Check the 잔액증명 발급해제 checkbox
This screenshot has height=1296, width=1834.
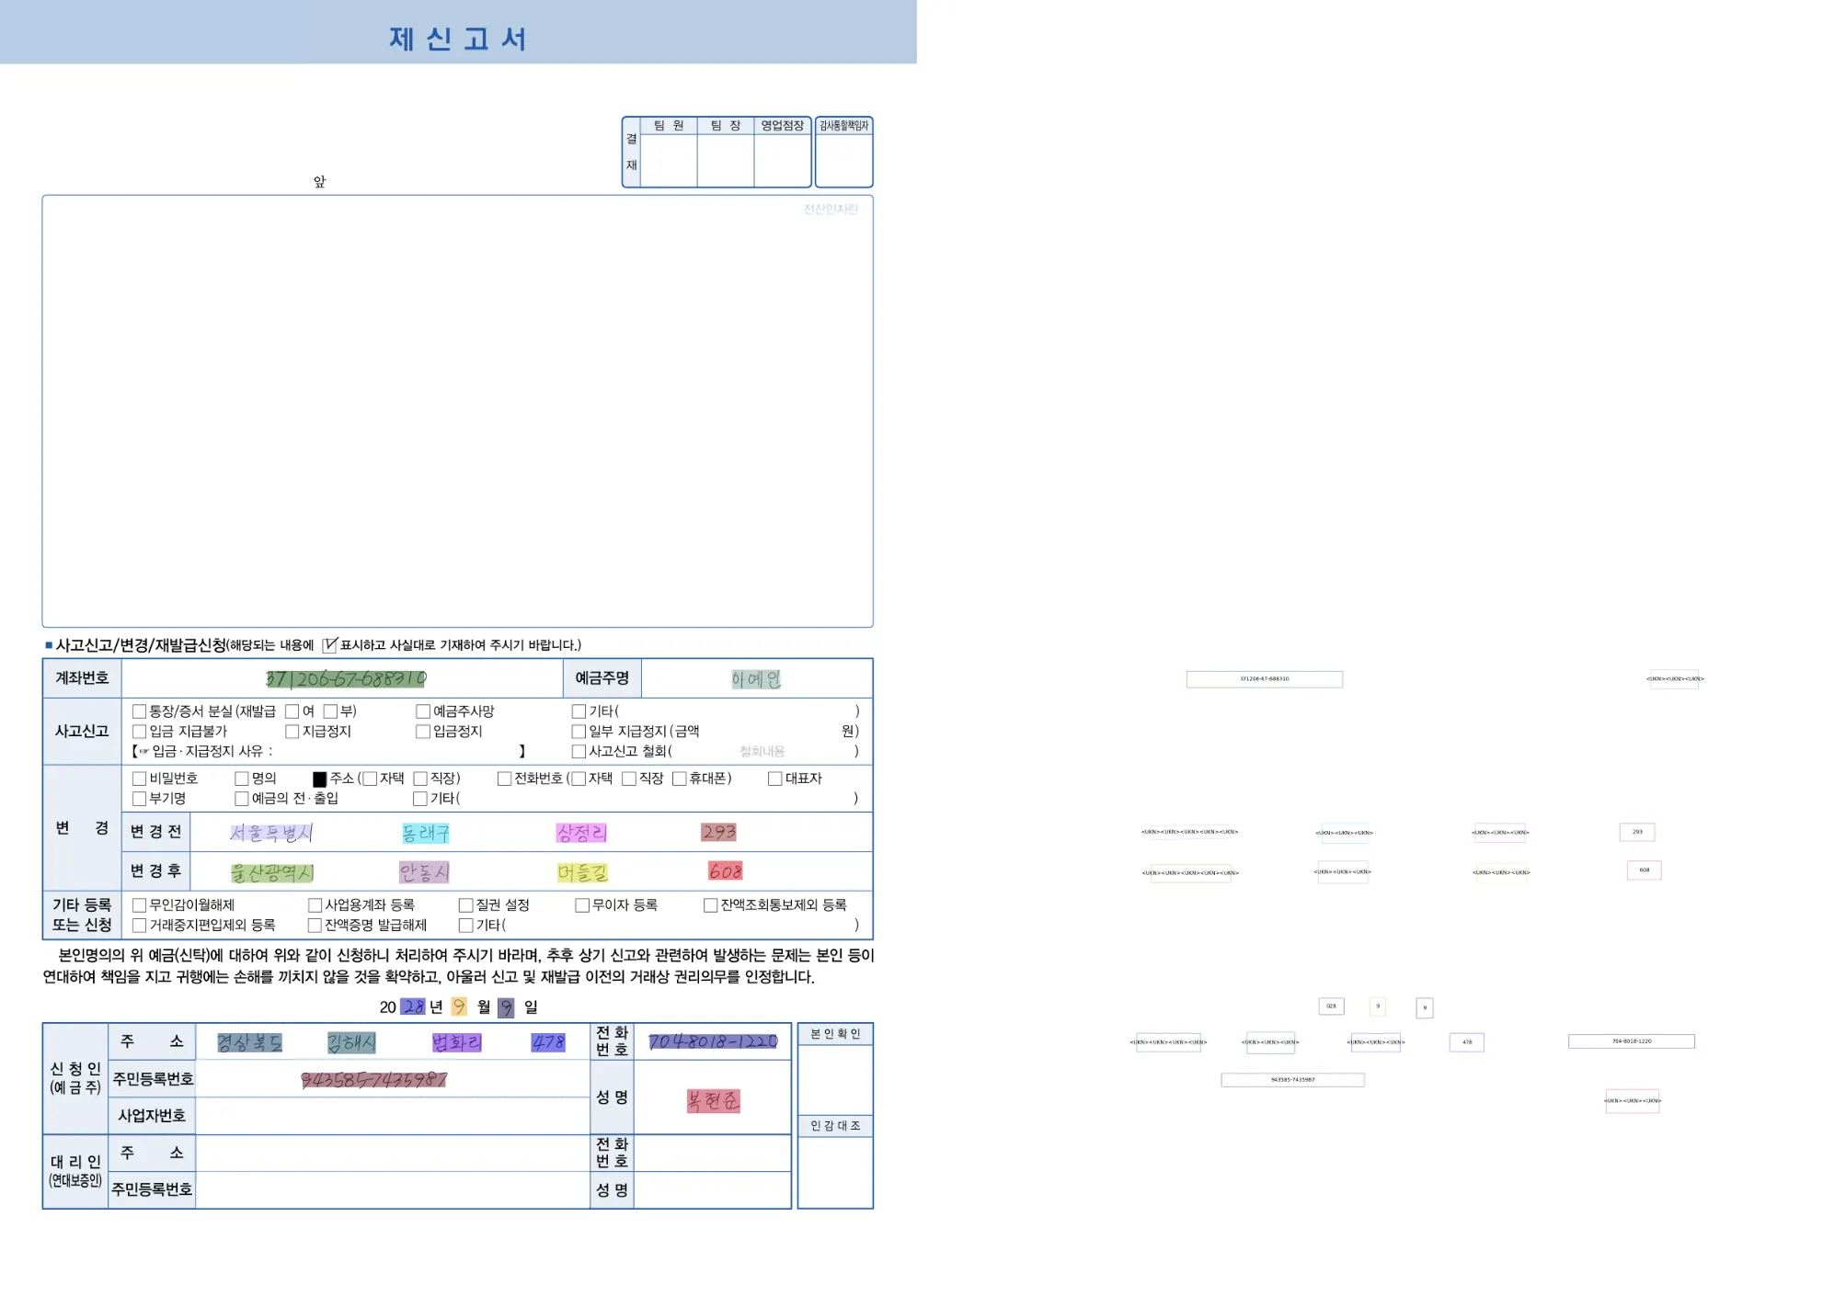tap(315, 926)
